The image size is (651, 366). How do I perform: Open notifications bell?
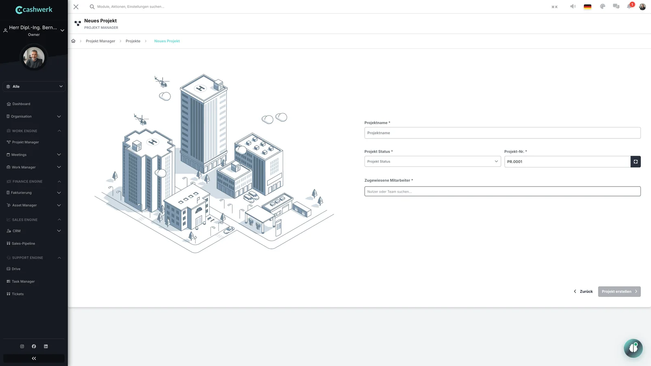tap(629, 7)
